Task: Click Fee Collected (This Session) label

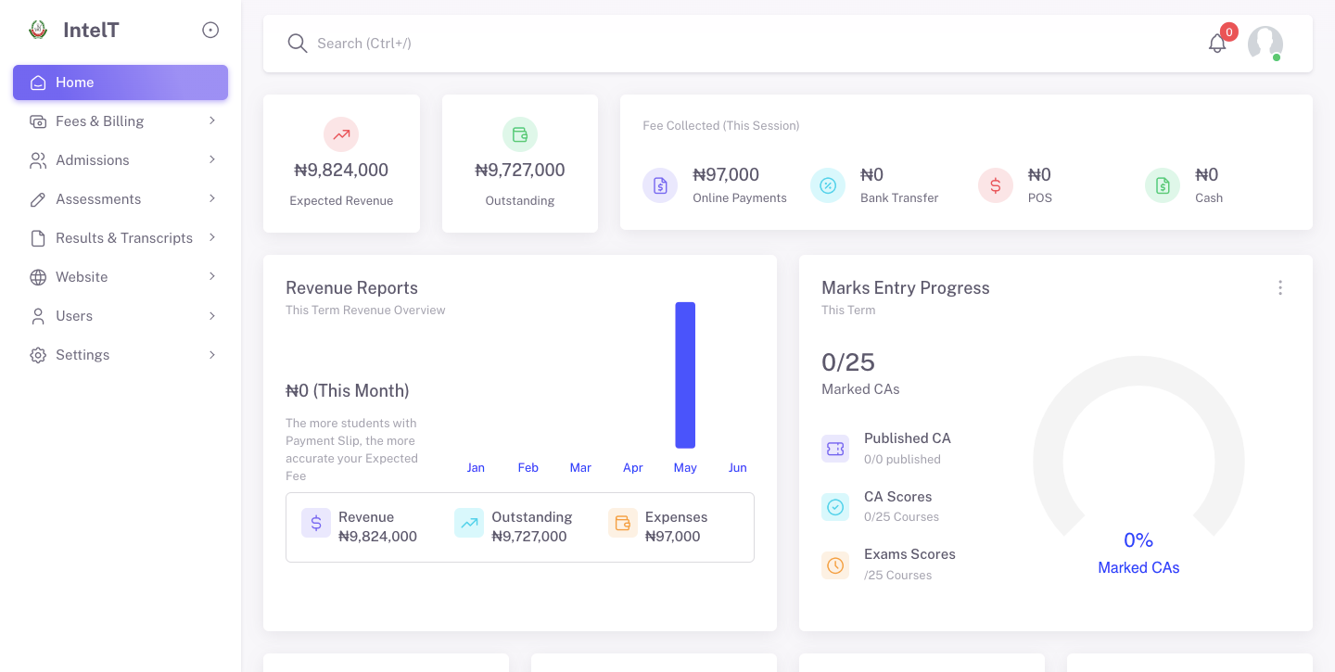Action: coord(721,126)
